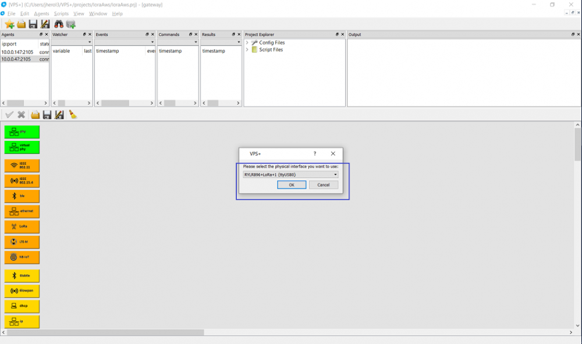Open the Commands panel filter dropdown
This screenshot has height=344, width=582.
pos(178,42)
